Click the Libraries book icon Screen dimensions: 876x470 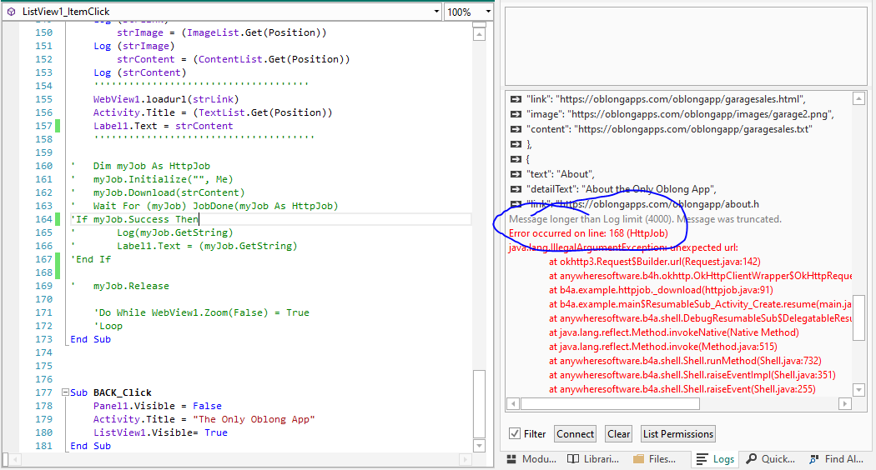coord(572,459)
